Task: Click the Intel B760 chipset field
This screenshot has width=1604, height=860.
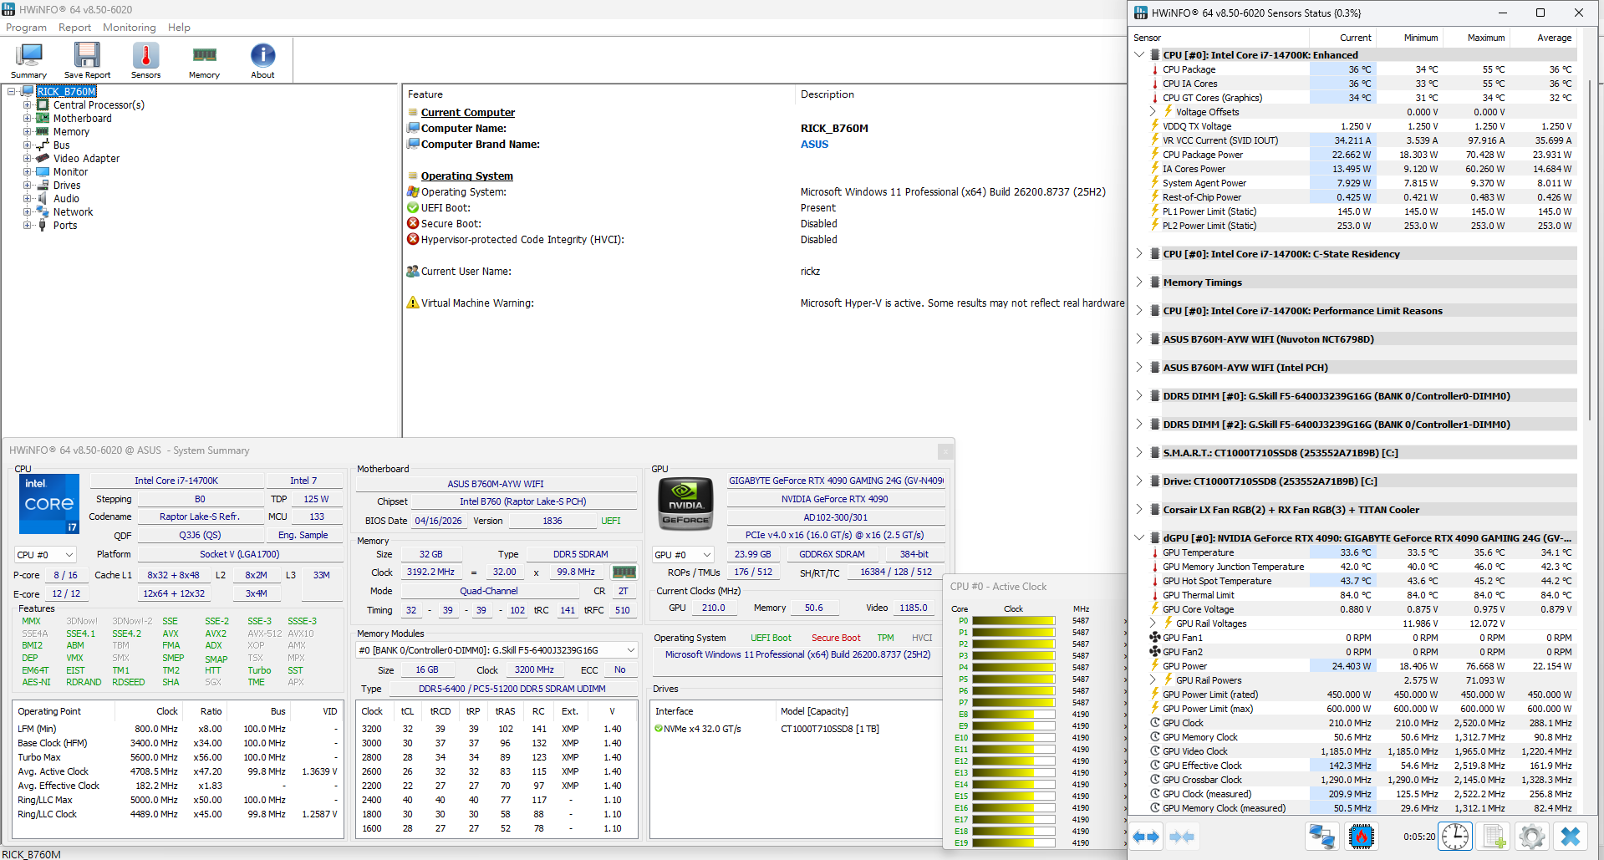Action: coord(523,502)
